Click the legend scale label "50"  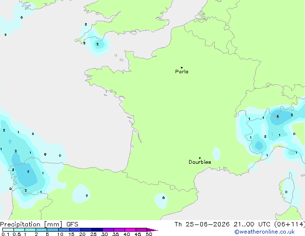click(149, 234)
